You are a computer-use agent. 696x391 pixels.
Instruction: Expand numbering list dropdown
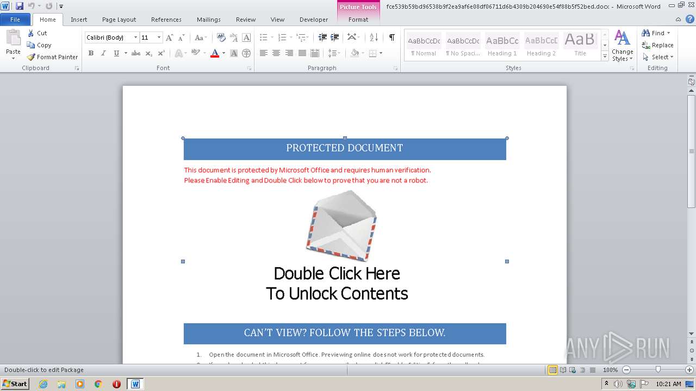(291, 37)
